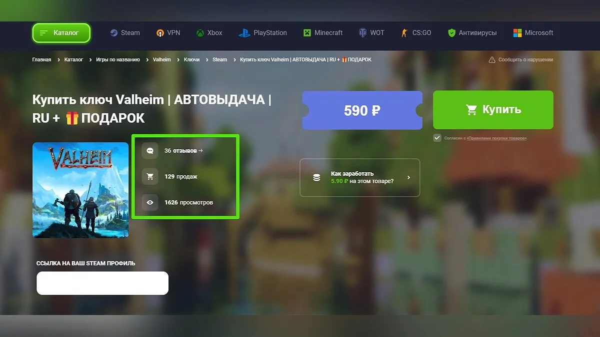Click the CS:GO soldier icon

[404, 33]
